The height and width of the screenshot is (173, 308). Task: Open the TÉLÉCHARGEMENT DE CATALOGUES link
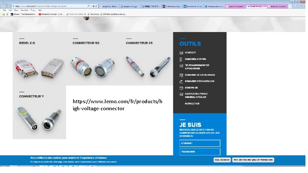pos(197,67)
